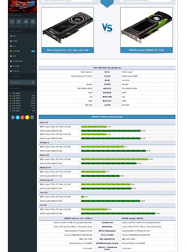Open the left VGA selection dropdown

point(67,1)
